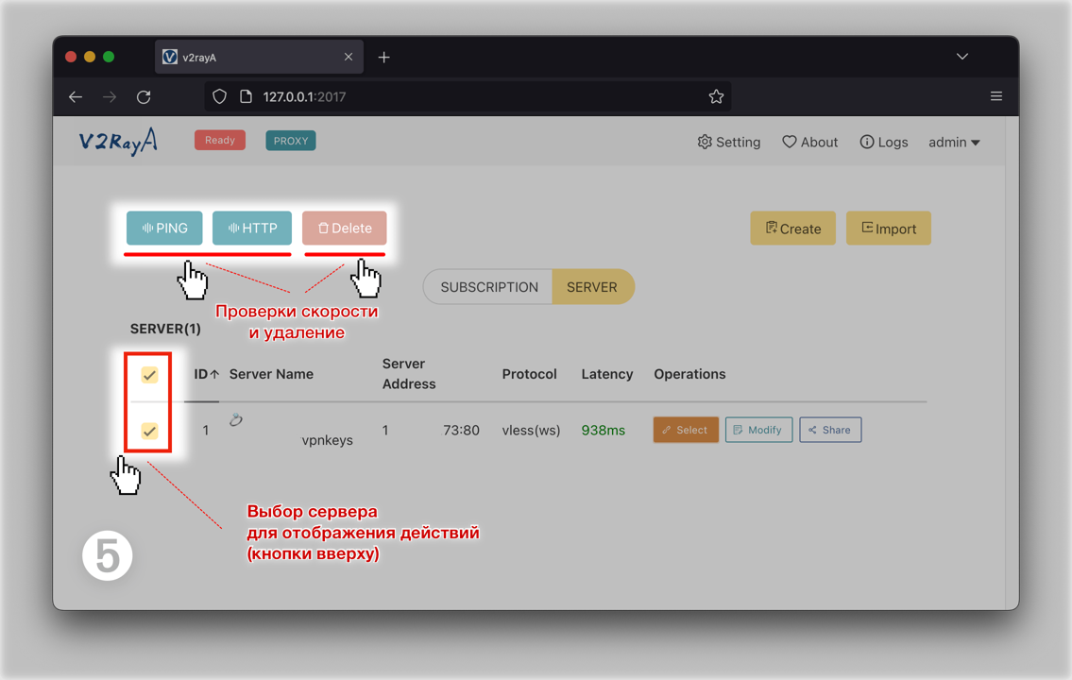
Task: Bookmark this page with star icon
Action: 716,96
